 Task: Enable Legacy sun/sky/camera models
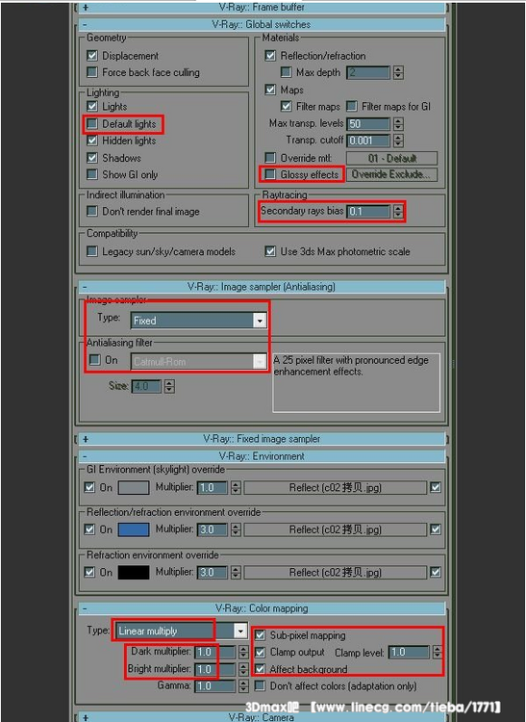point(92,251)
